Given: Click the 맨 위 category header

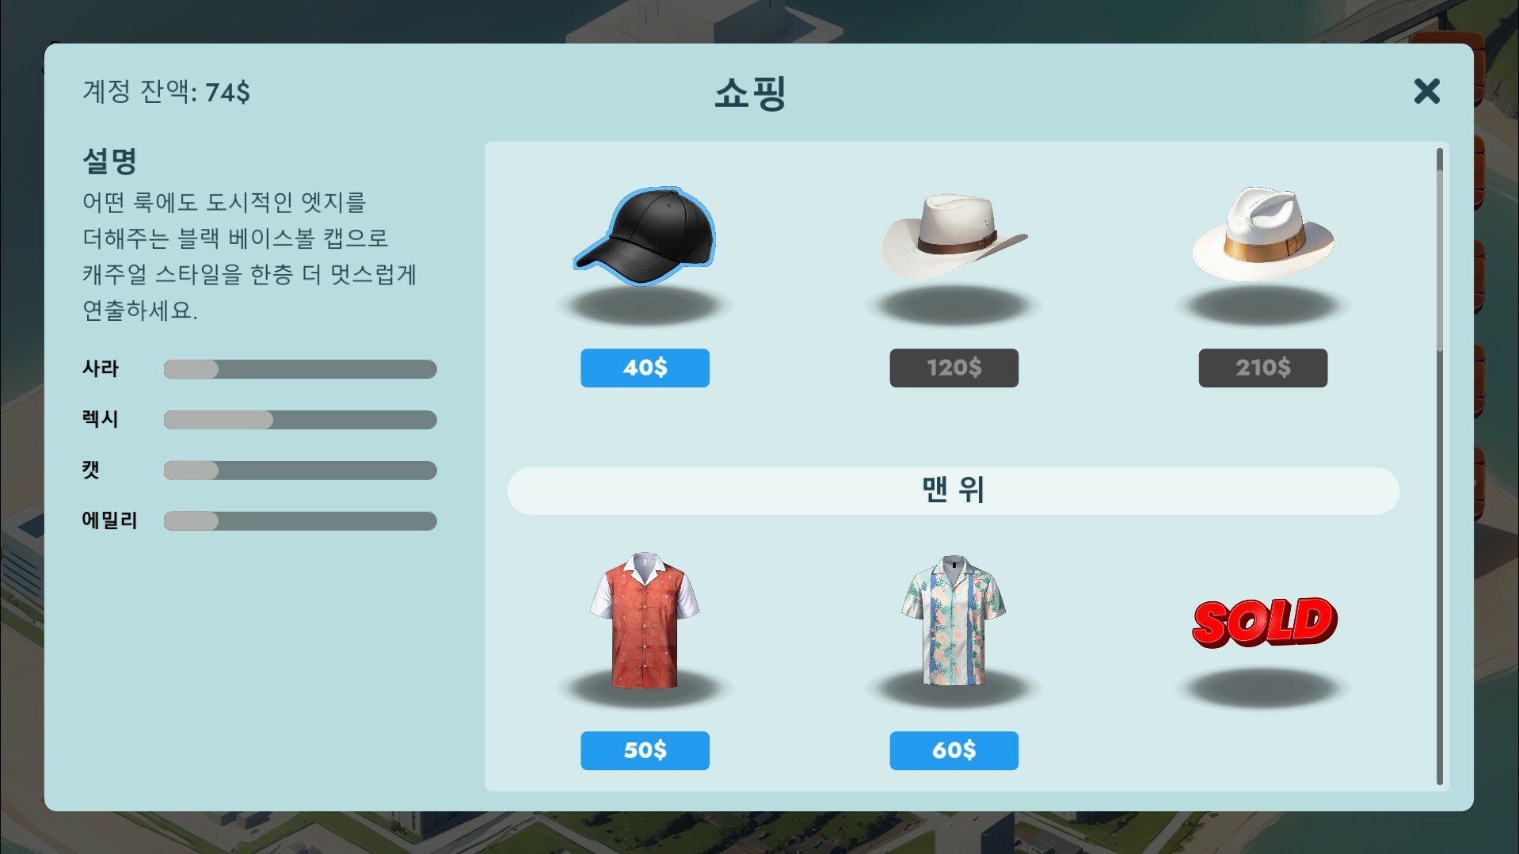Looking at the screenshot, I should pyautogui.click(x=953, y=490).
